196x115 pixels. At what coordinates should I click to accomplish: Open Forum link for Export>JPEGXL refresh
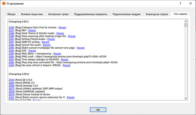(x=67, y=65)
